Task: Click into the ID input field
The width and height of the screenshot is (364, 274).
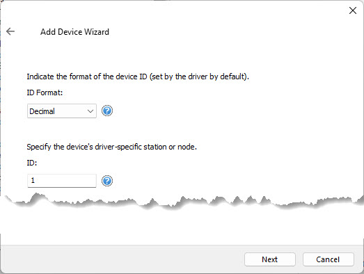Action: point(62,181)
